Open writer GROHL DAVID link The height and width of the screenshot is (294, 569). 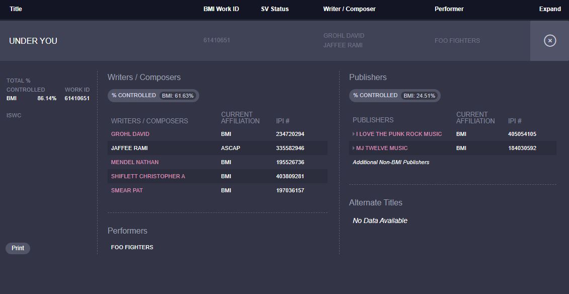pos(130,134)
